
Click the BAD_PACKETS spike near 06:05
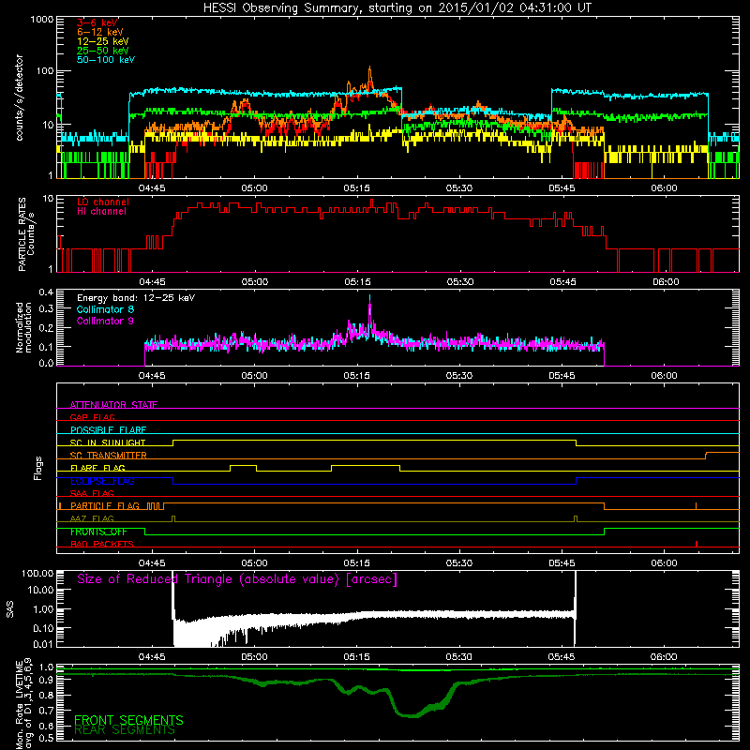[x=697, y=544]
